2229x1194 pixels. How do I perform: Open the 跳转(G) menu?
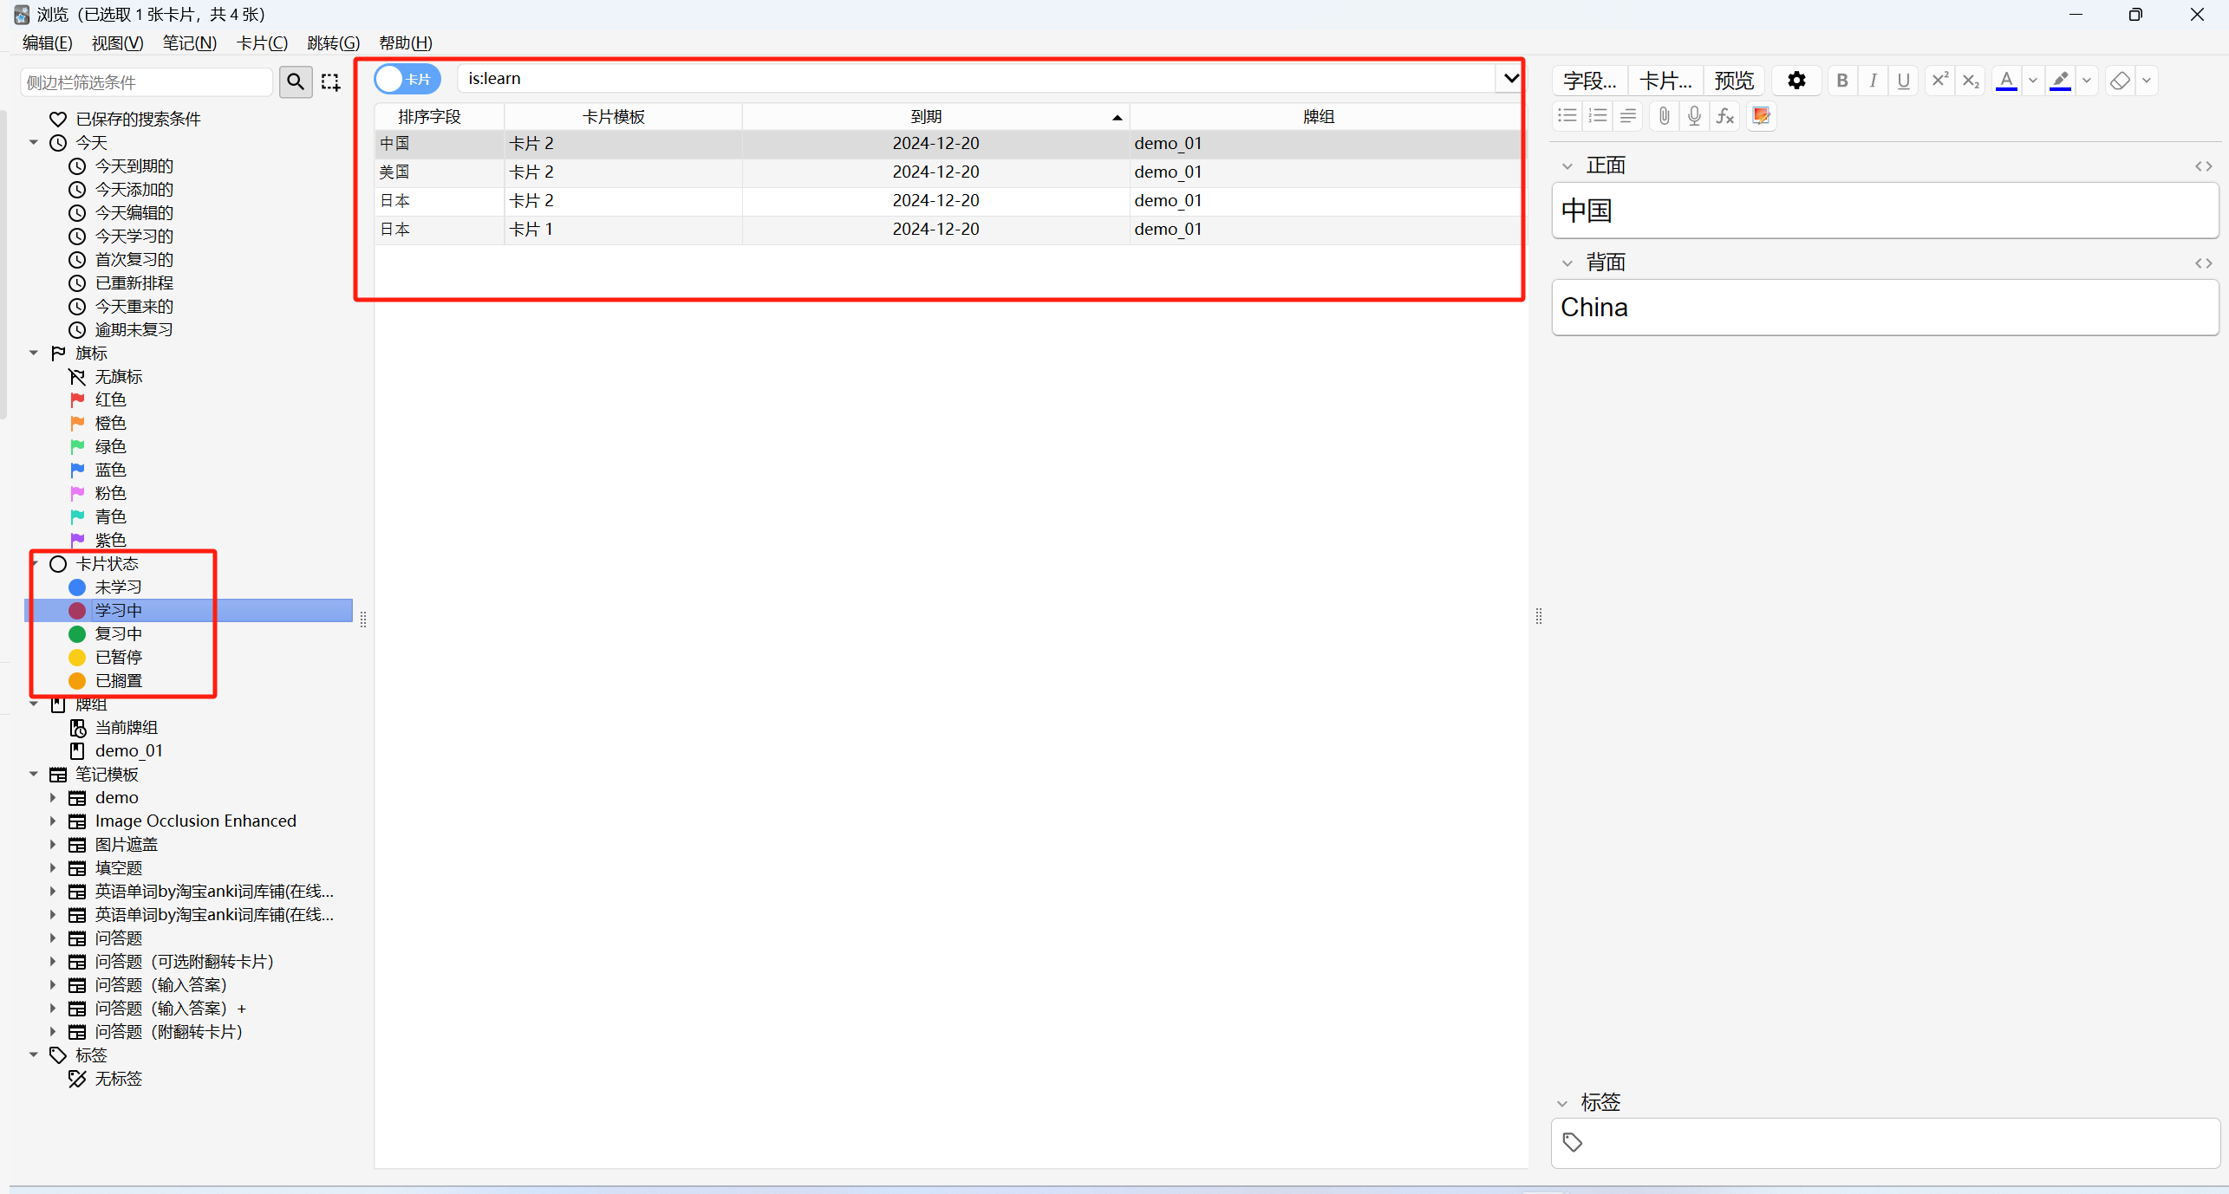click(333, 42)
